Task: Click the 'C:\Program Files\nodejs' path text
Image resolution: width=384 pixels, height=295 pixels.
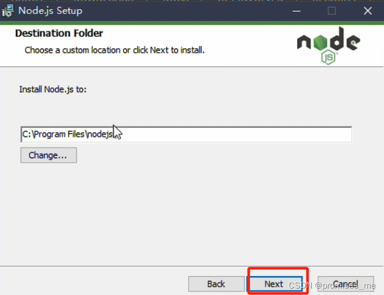Action: pos(67,134)
